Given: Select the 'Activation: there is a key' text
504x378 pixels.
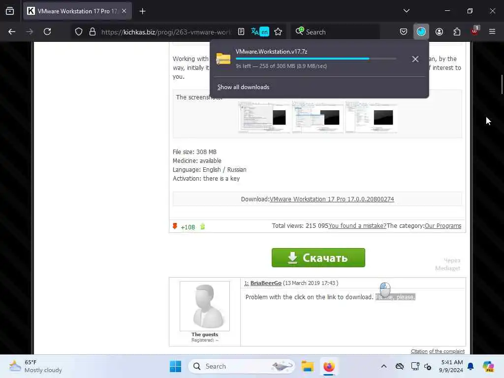Looking at the screenshot, I should click(206, 178).
